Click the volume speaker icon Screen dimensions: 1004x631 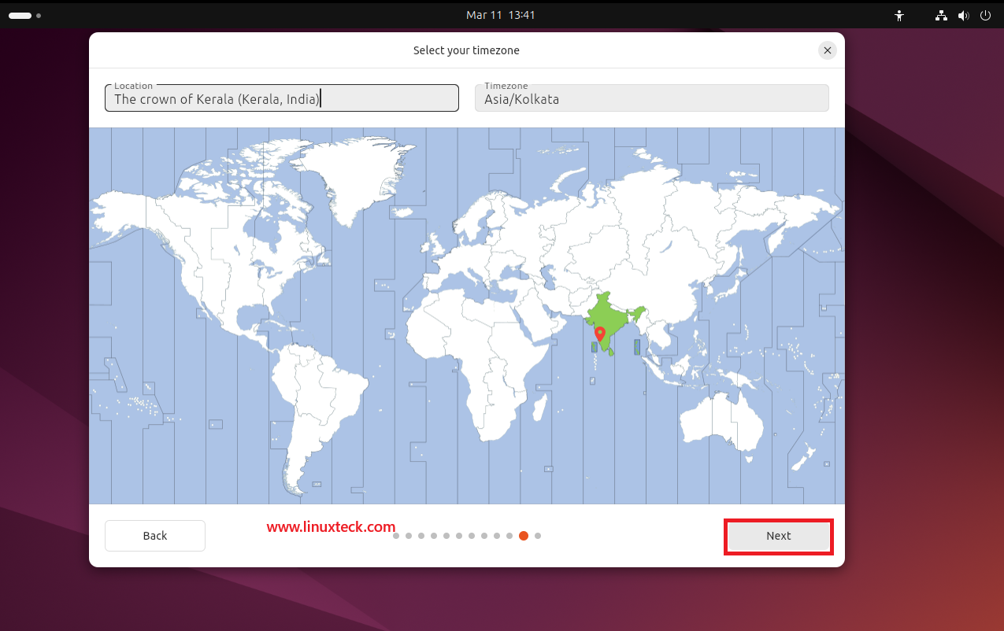pyautogui.click(x=963, y=15)
